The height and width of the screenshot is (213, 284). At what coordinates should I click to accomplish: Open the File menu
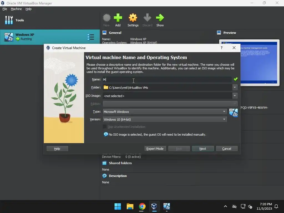tap(5, 9)
